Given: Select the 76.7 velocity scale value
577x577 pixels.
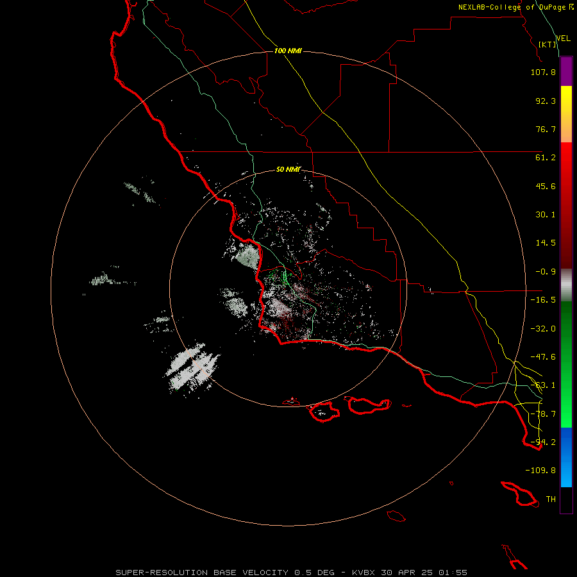Looking at the screenshot, I should click(x=546, y=129).
